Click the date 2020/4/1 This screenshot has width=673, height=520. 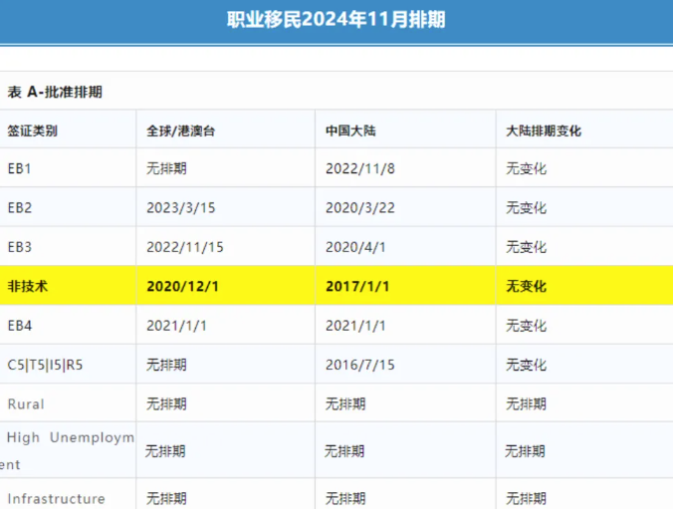tap(355, 247)
